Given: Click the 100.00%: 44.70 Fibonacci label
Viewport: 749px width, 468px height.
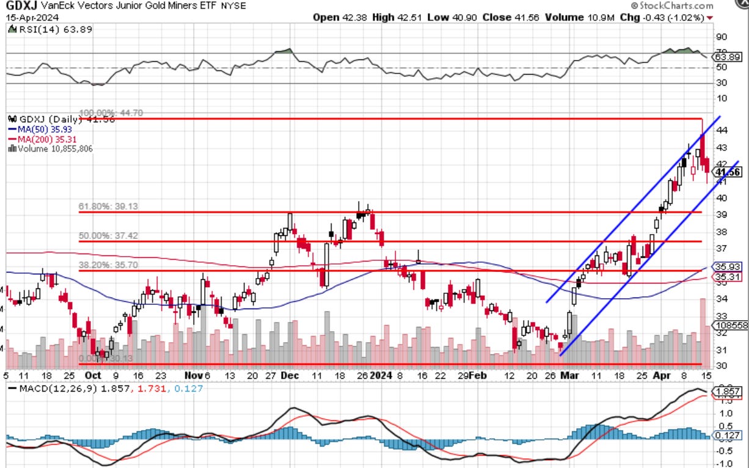Looking at the screenshot, I should [x=111, y=113].
